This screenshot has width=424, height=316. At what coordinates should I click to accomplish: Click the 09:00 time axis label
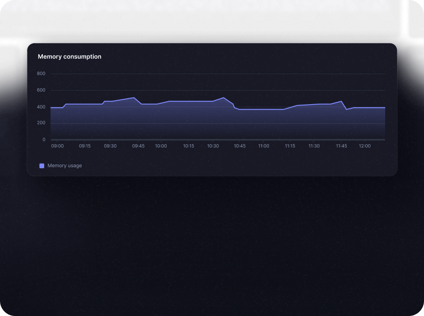tap(57, 146)
